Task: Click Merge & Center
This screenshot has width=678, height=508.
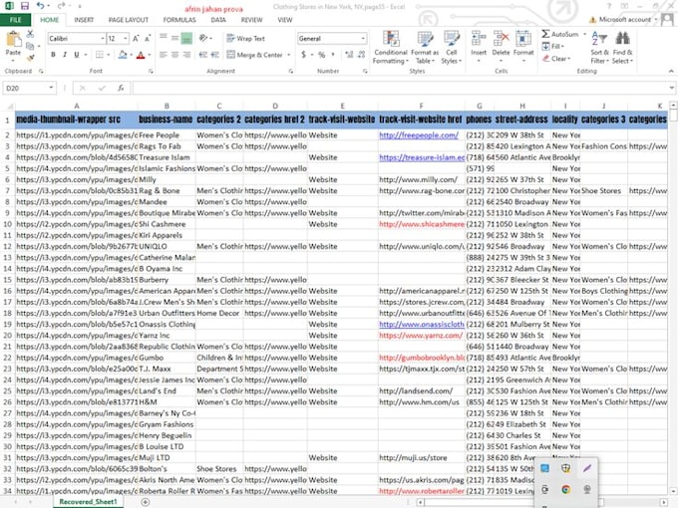Action: [x=254, y=55]
